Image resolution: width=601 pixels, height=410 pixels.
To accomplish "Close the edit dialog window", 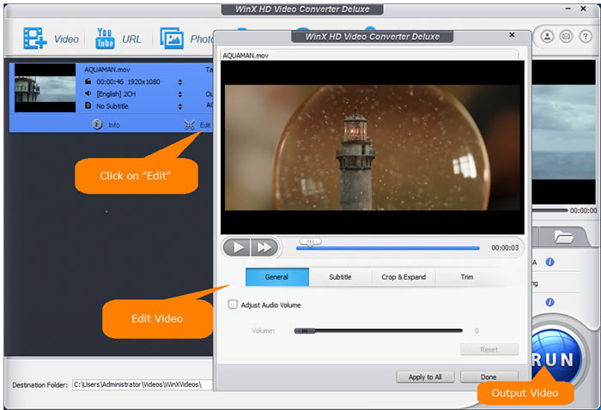I will (512, 35).
